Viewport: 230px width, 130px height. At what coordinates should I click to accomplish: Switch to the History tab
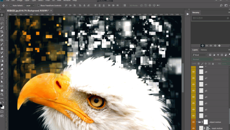[204, 50]
